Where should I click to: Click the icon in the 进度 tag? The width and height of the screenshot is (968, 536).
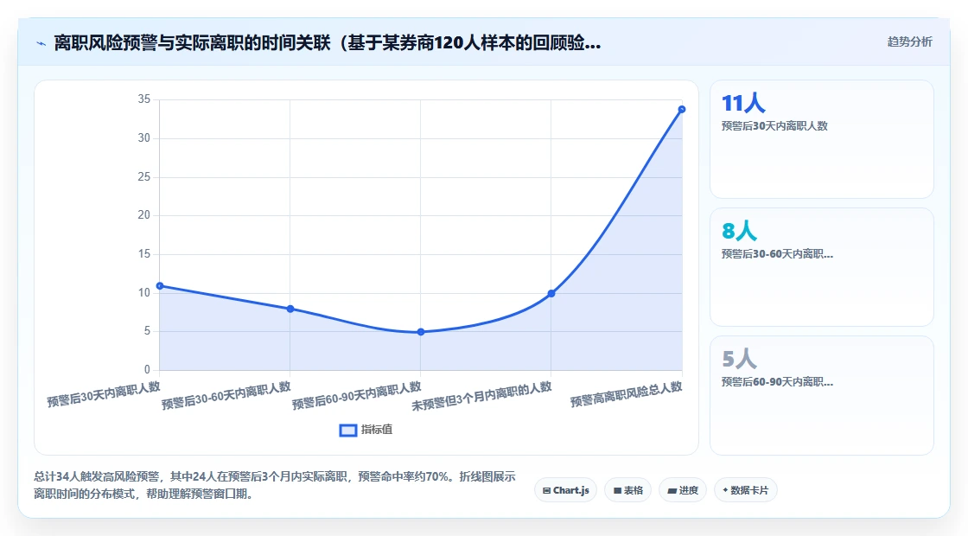[672, 491]
